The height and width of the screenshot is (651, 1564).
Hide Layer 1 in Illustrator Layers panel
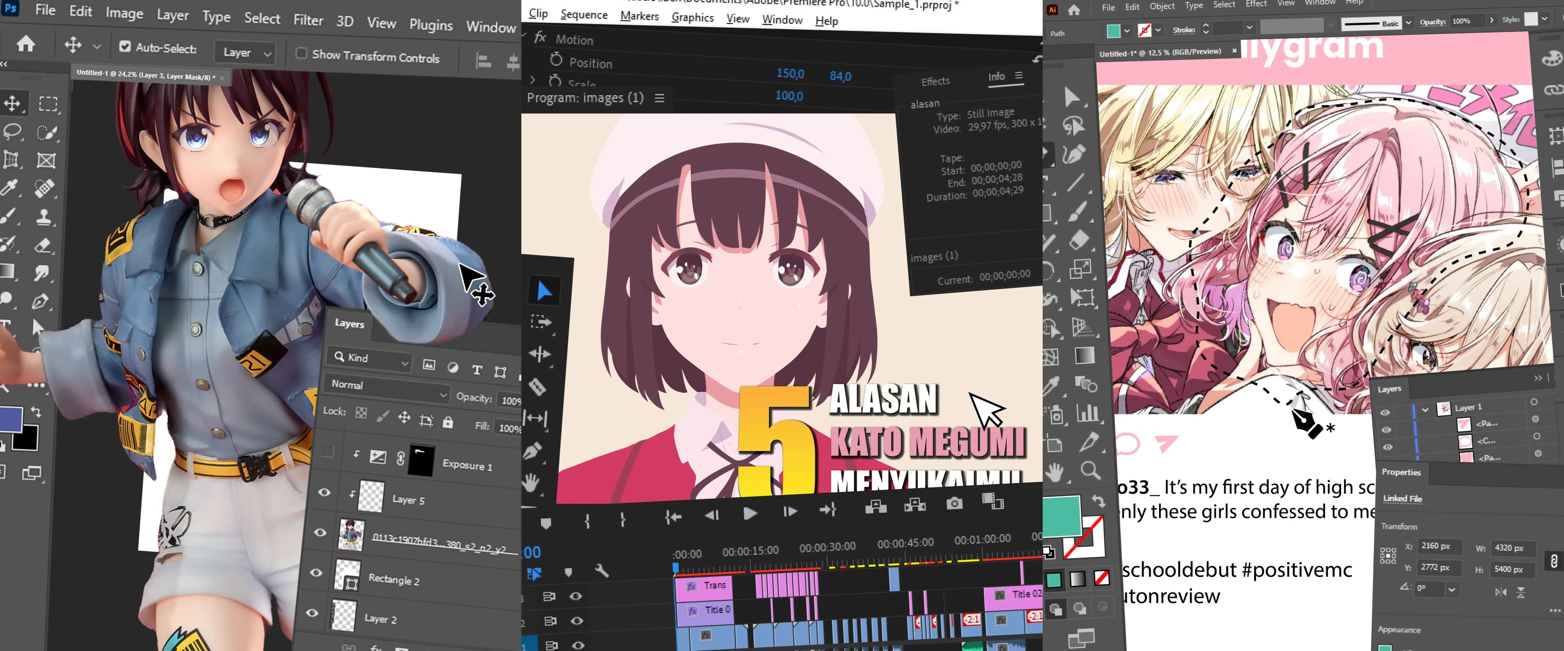tap(1385, 413)
